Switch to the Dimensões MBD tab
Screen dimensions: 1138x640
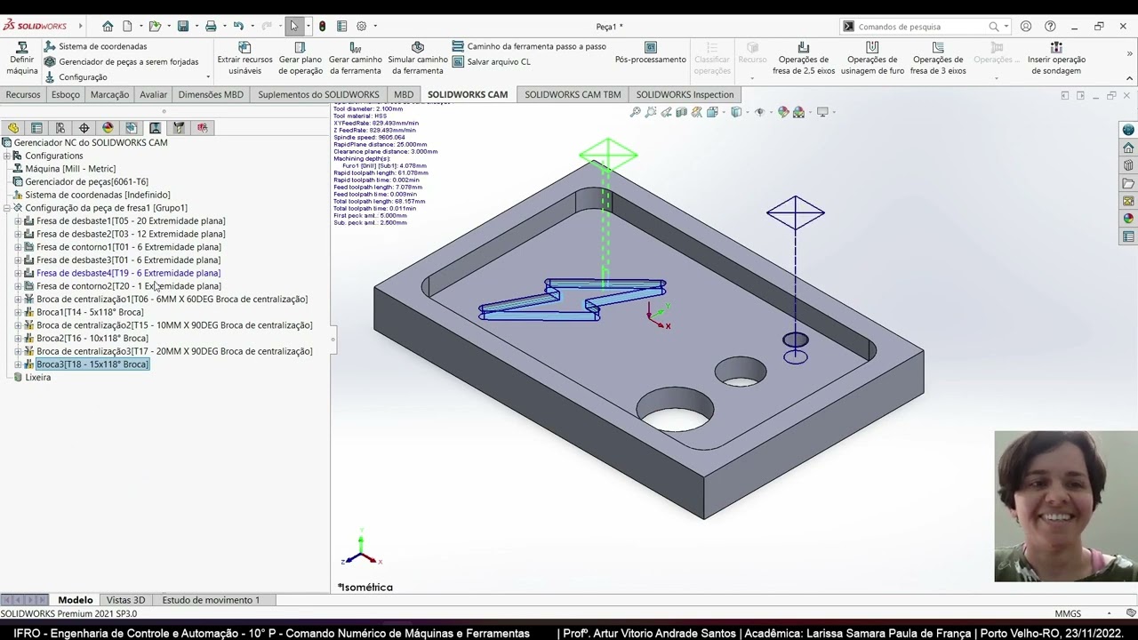coord(211,94)
